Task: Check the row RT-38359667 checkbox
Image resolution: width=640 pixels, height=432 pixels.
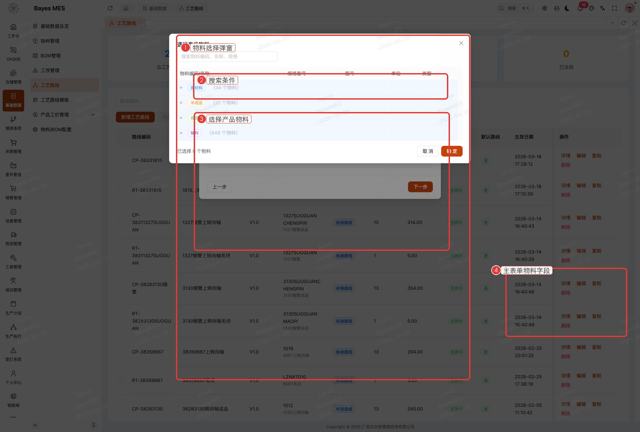Action: [121, 380]
